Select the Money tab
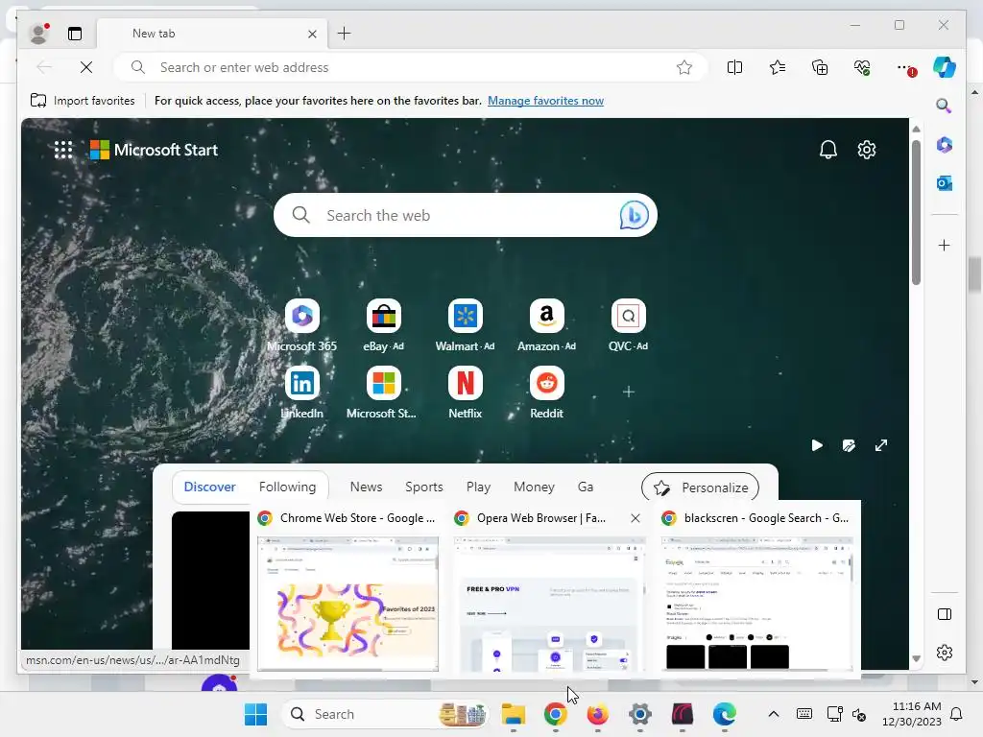The width and height of the screenshot is (983, 737). (x=534, y=487)
